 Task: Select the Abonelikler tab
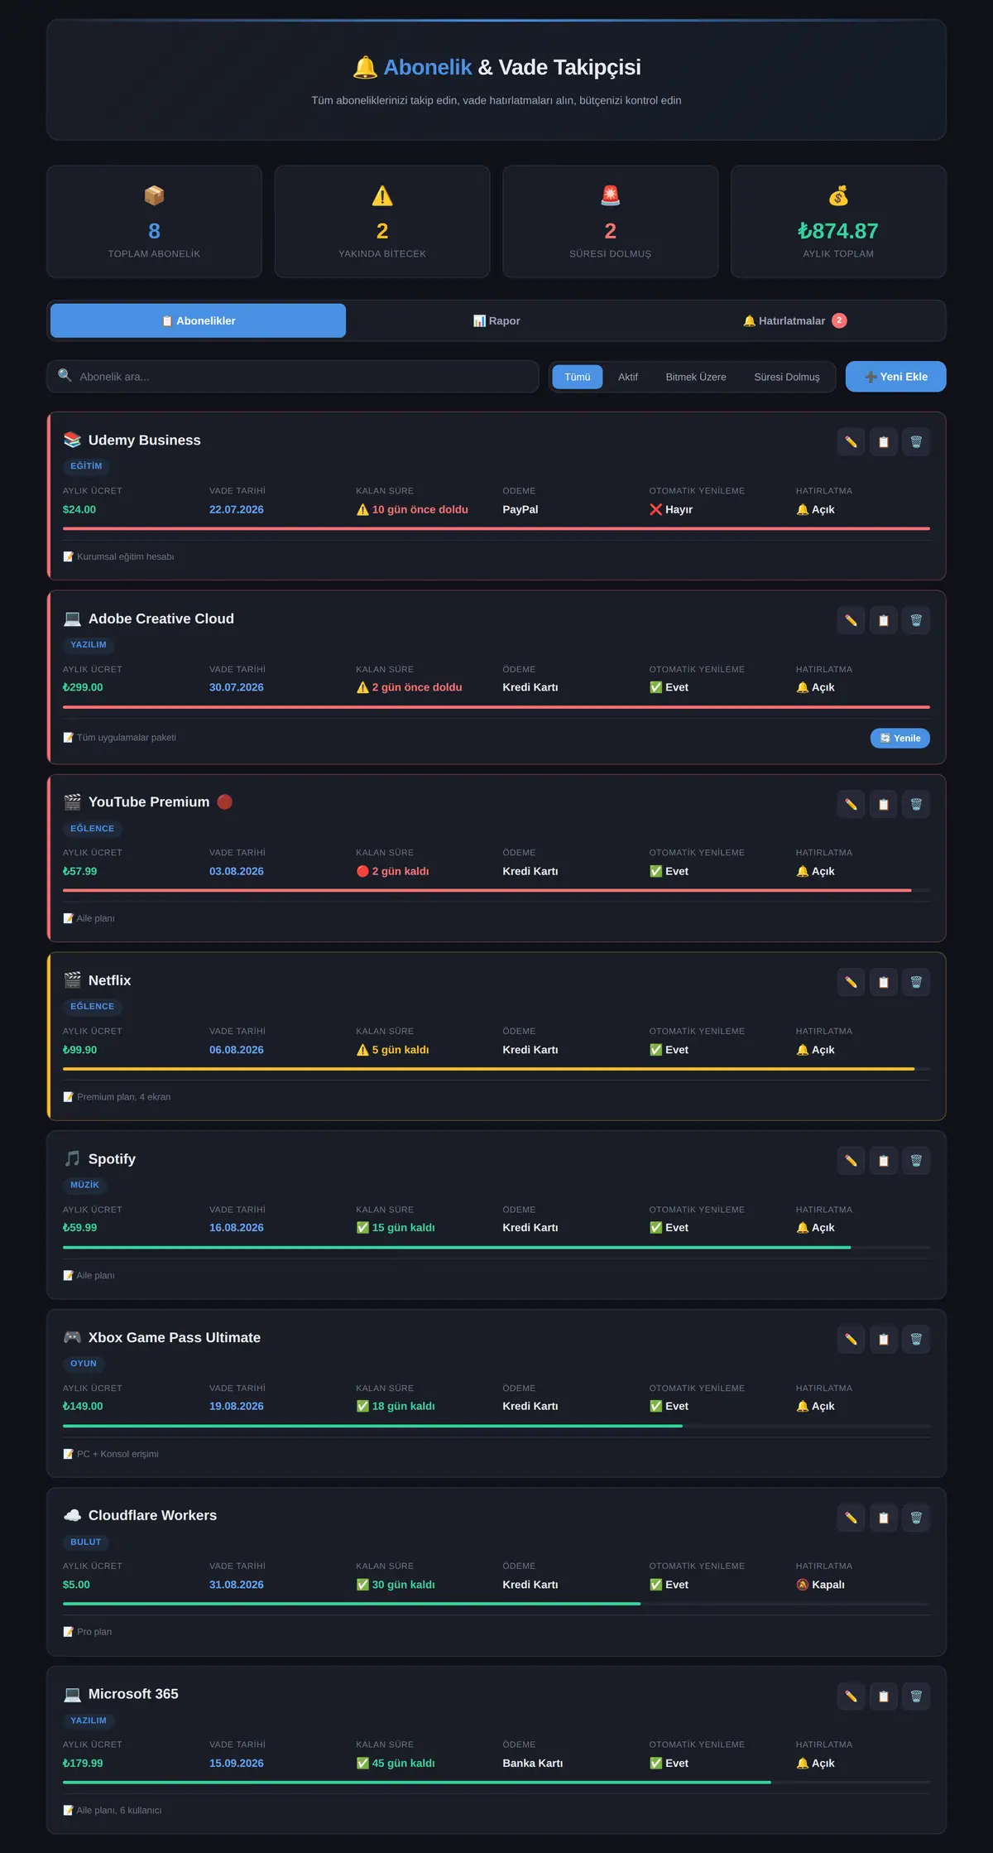pyautogui.click(x=199, y=320)
